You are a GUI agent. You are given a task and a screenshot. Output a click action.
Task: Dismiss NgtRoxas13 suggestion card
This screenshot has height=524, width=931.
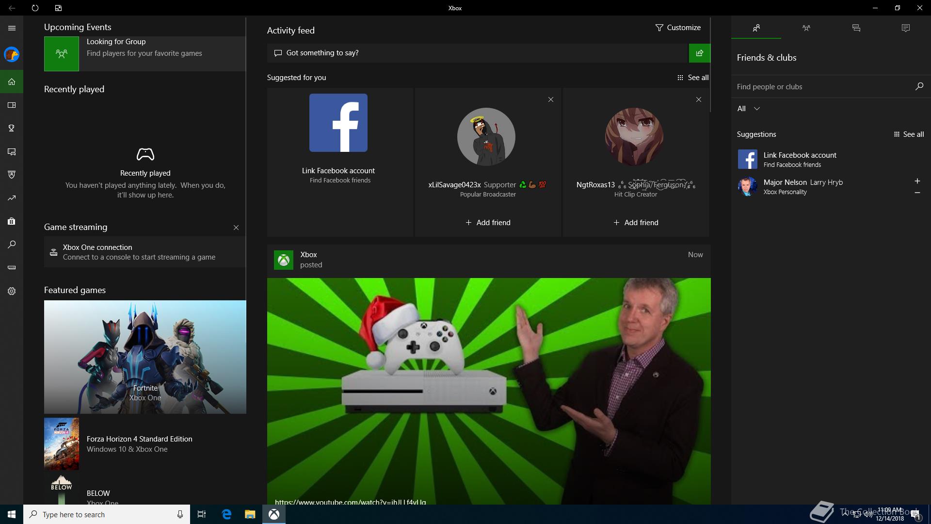[x=698, y=99]
